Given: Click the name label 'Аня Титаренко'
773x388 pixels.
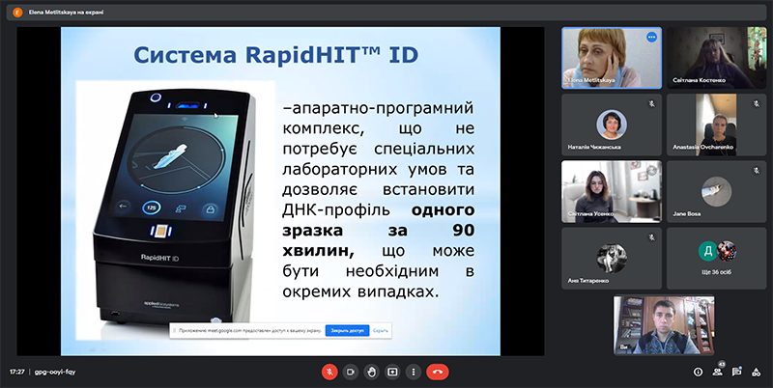Looking at the screenshot, I should click(x=588, y=281).
